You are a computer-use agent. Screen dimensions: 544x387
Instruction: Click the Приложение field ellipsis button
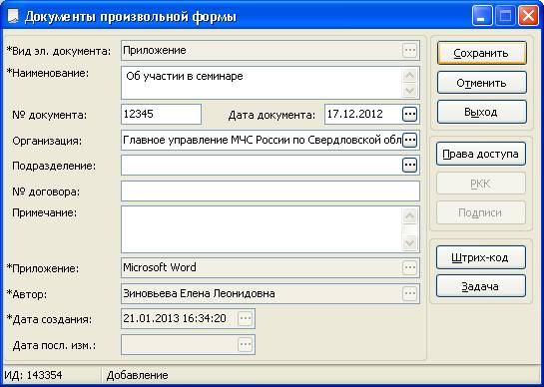(x=409, y=267)
